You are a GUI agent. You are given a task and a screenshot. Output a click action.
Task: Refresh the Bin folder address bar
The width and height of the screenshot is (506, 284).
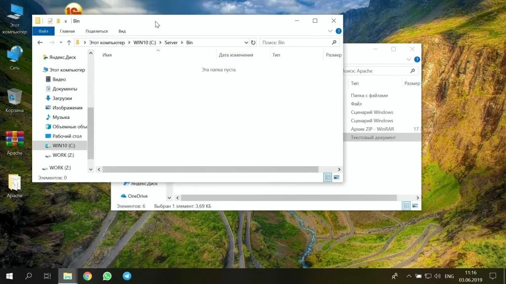[x=253, y=43]
